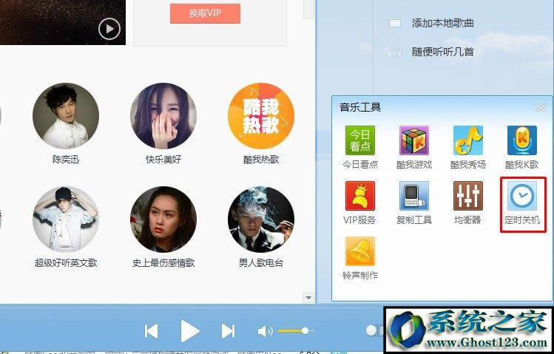The image size is (554, 354).
Task: Click the volume slider handle
Action: (x=305, y=331)
